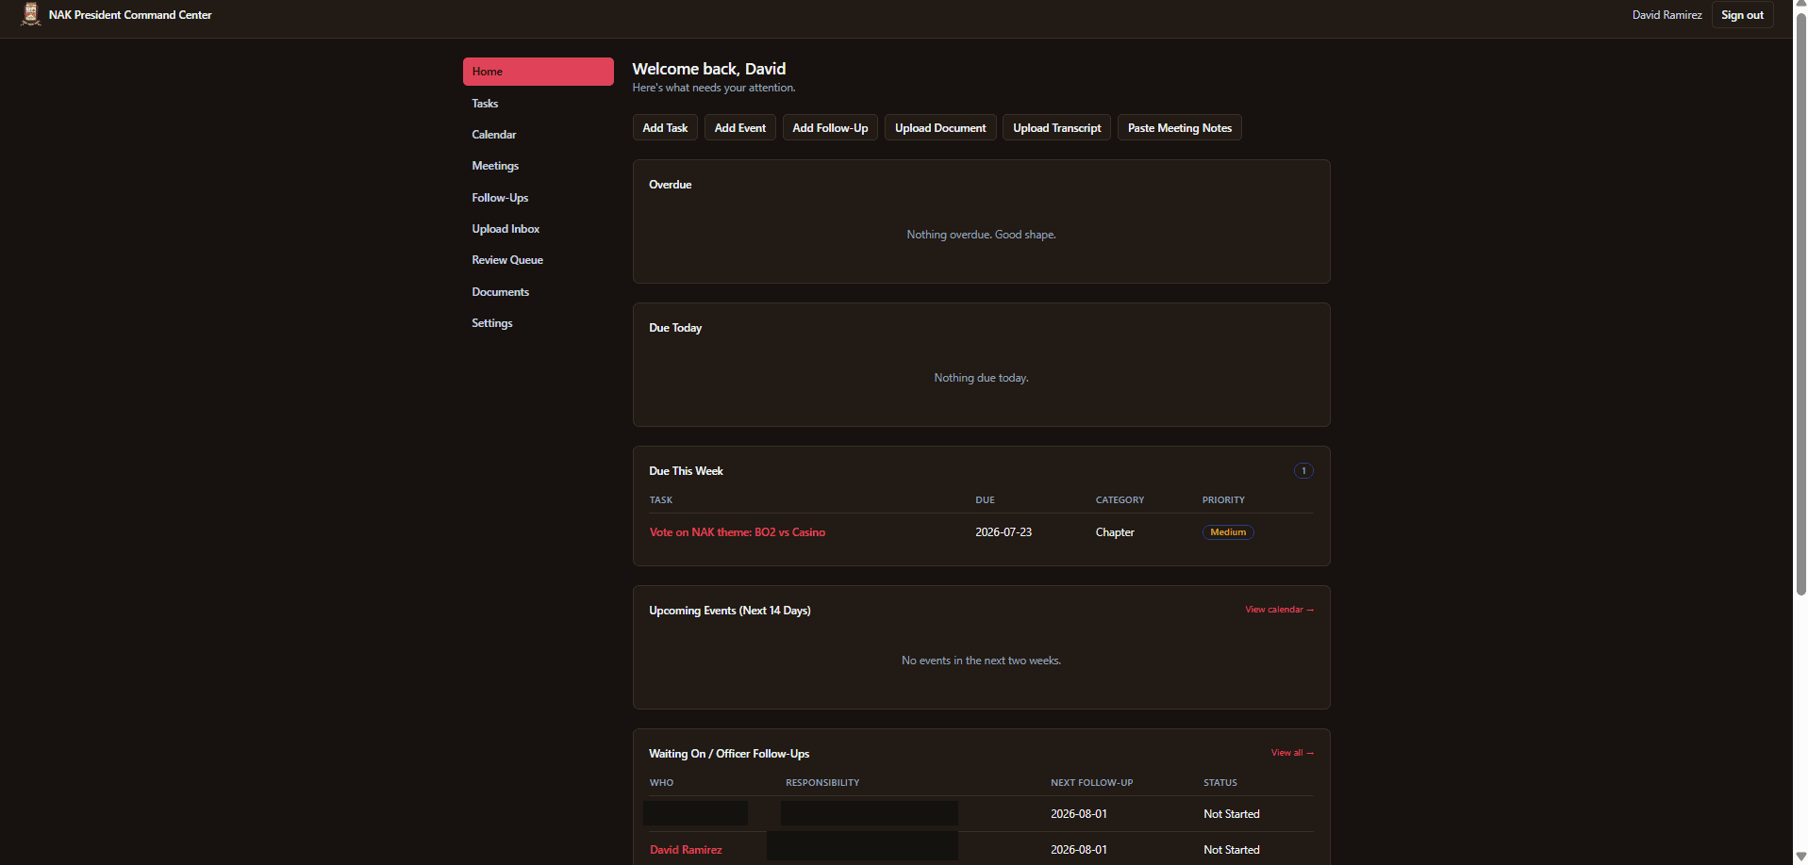The height and width of the screenshot is (865, 1808).
Task: Click No events in the next two weeks text
Action: [x=981, y=661]
